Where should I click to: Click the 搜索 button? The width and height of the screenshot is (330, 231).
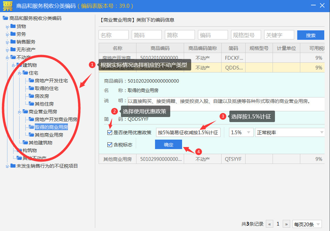click(x=311, y=35)
